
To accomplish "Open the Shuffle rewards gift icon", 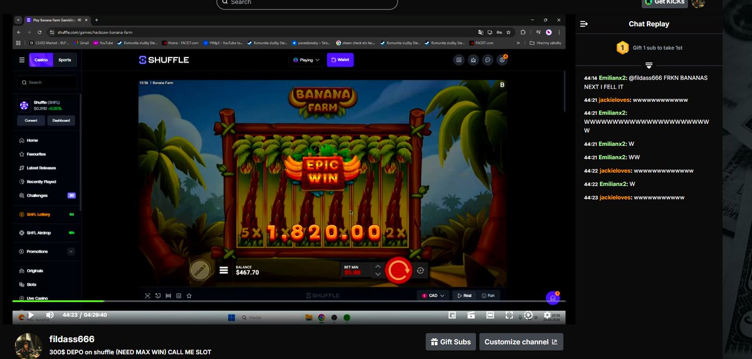I will [x=473, y=60].
